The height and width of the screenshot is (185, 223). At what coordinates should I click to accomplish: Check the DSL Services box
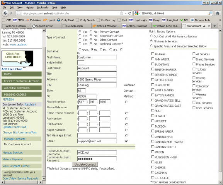[x=194, y=102]
